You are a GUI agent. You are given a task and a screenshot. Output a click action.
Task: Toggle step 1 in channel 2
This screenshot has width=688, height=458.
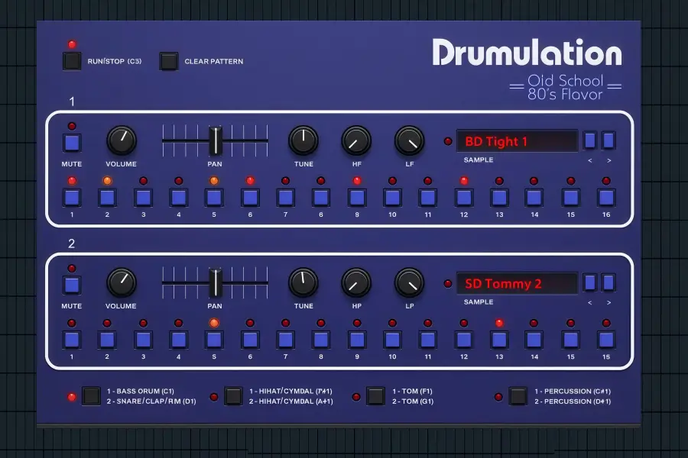click(72, 340)
